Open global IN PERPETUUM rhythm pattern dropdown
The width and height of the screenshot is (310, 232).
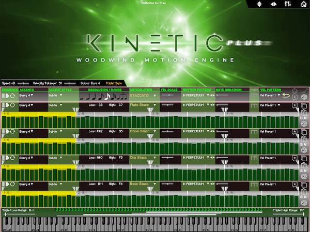(196, 95)
